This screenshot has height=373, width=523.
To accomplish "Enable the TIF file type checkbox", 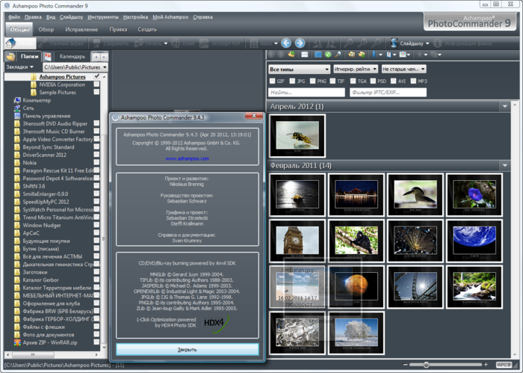I will click(332, 81).
